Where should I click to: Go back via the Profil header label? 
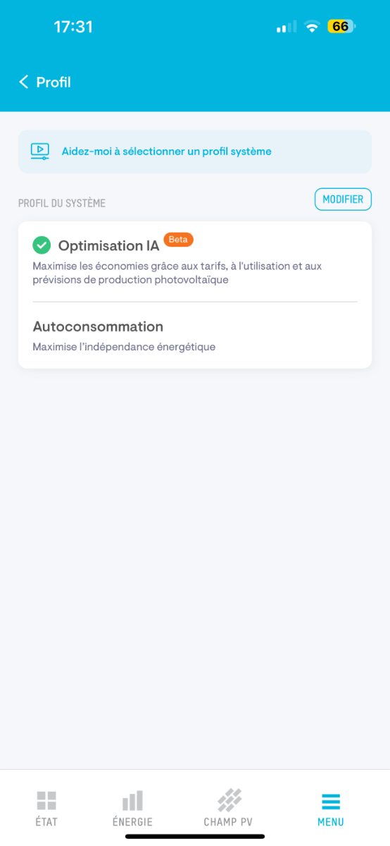54,82
